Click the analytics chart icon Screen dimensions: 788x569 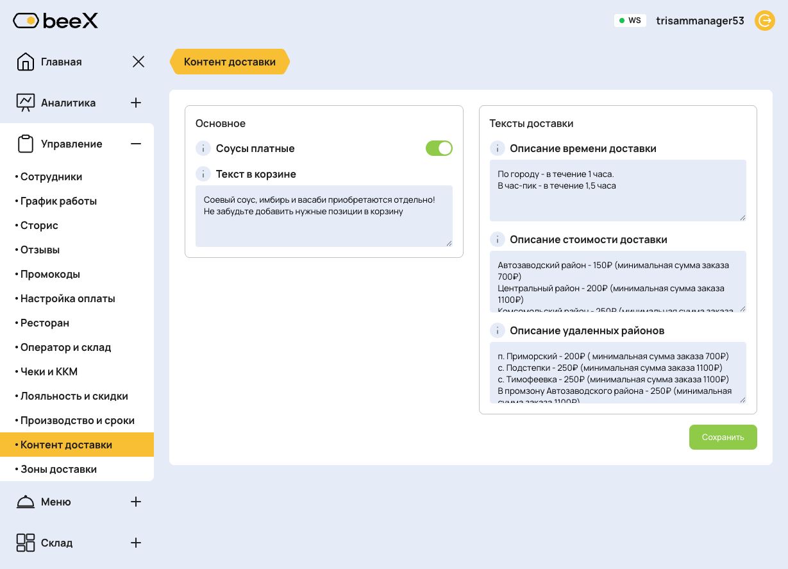click(26, 103)
